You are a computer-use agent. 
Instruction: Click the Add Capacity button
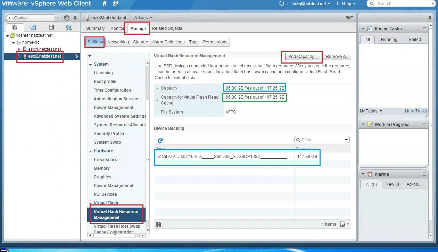click(303, 56)
